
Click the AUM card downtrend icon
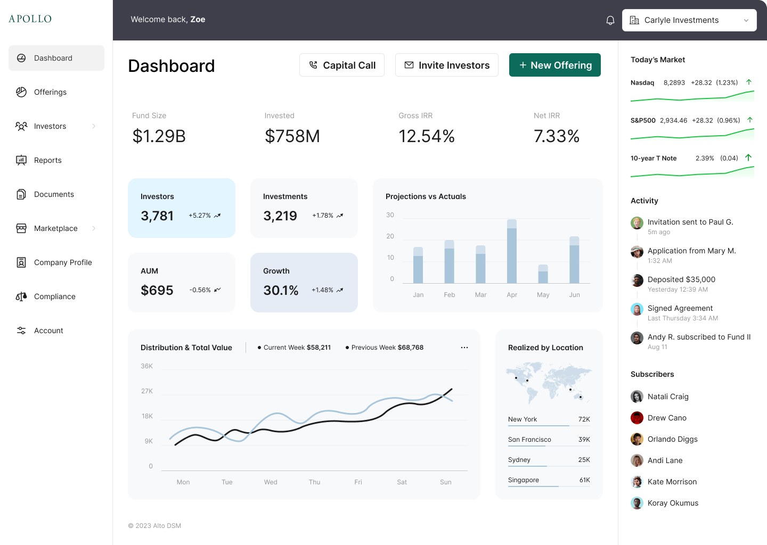217,290
